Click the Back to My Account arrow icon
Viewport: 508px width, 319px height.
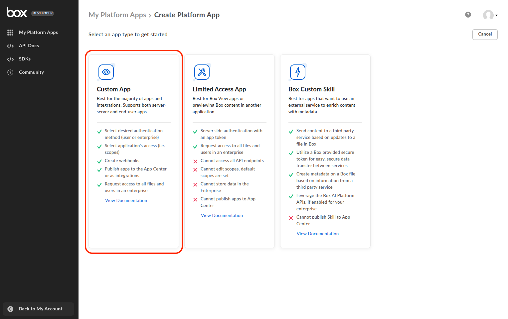click(10, 309)
